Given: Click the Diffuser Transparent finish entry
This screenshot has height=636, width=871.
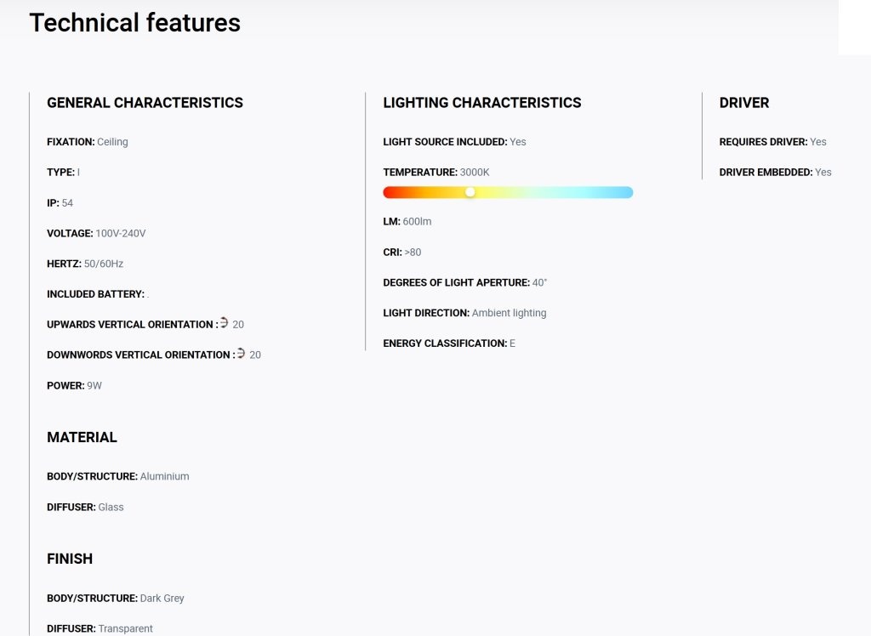Looking at the screenshot, I should 100,628.
